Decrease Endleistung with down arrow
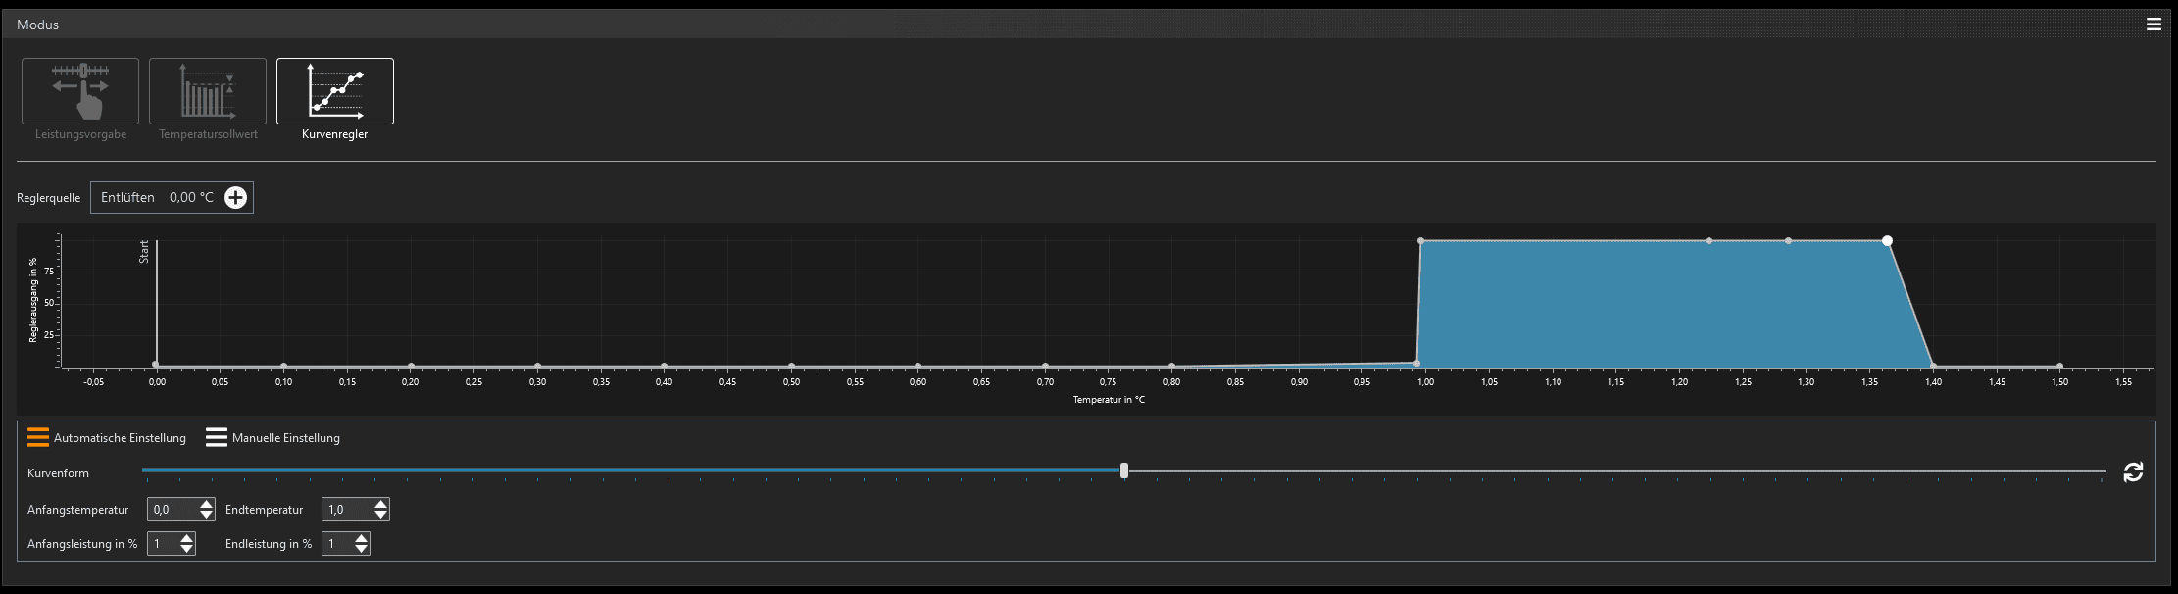The width and height of the screenshot is (2178, 594). click(362, 549)
